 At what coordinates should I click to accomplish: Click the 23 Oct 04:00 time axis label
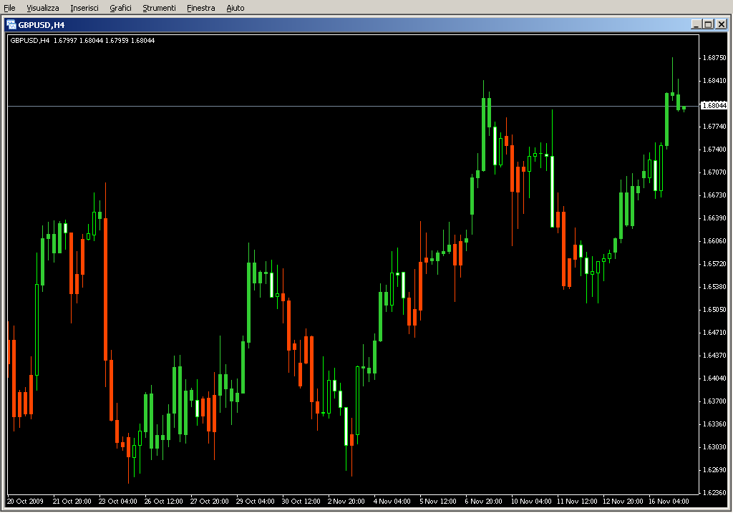pos(118,502)
